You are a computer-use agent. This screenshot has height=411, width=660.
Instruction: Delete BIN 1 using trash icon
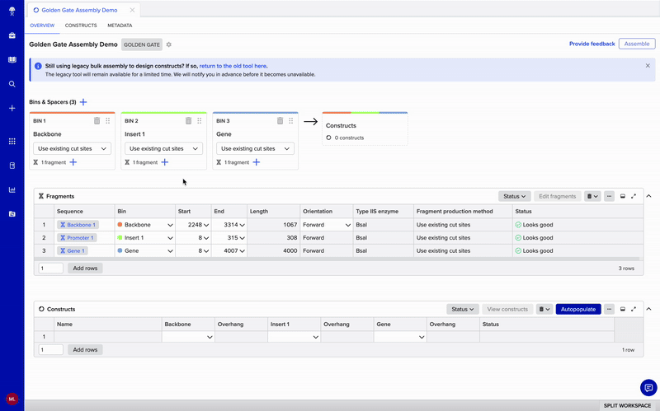[97, 121]
